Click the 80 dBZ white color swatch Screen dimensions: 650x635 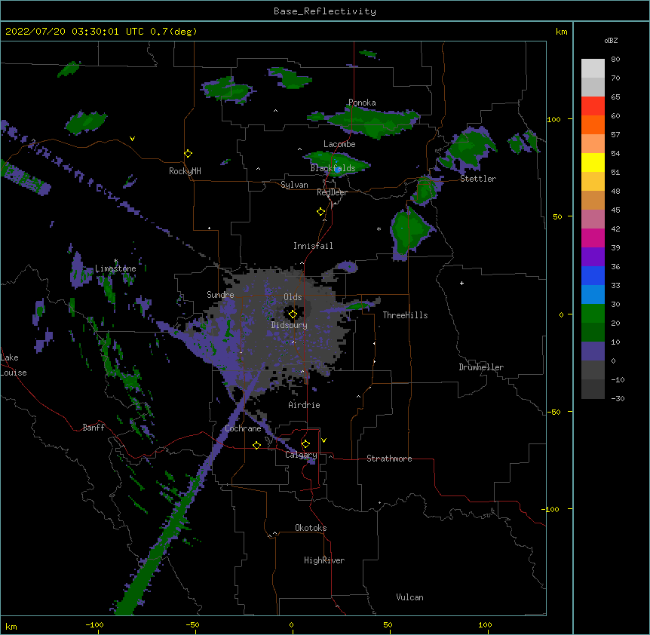[x=593, y=69]
